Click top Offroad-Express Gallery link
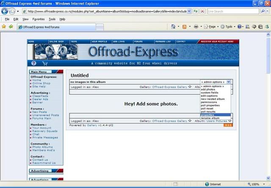271x188 pixels. click(x=169, y=87)
